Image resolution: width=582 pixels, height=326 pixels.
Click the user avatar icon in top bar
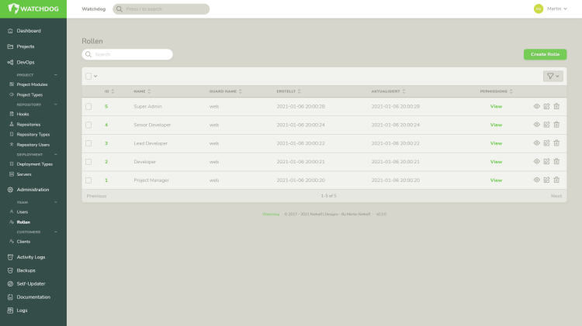(538, 9)
